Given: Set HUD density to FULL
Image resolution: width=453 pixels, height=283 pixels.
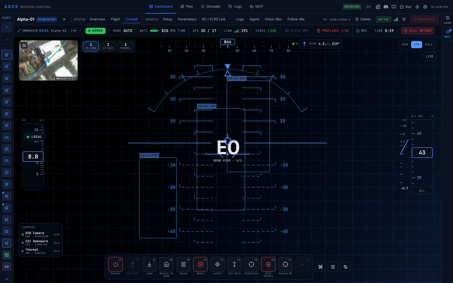Looking at the screenshot, I should [x=429, y=45].
